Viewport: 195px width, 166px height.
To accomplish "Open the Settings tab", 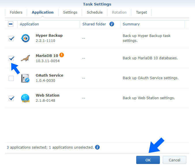I will tap(70, 12).
